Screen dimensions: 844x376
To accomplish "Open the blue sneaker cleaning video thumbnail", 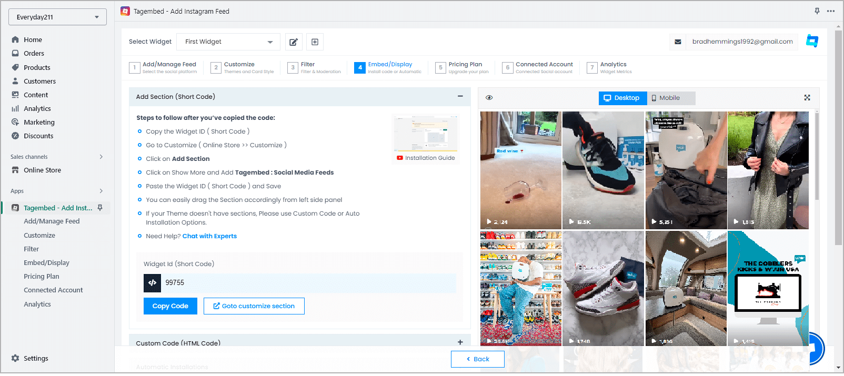I will (603, 170).
